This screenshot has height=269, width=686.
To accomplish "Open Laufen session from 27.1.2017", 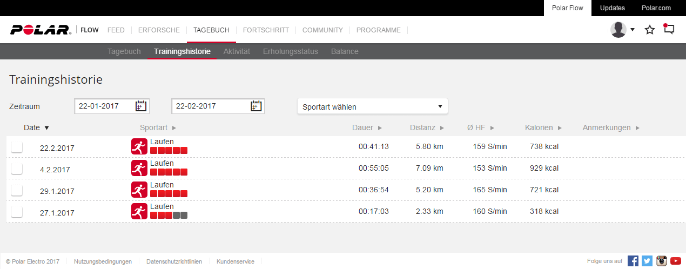I will click(x=162, y=206).
